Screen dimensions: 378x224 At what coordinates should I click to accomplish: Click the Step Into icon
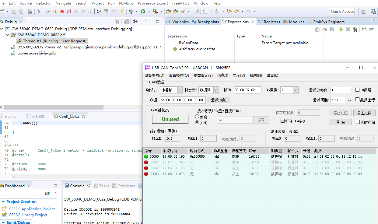[x=76, y=11]
